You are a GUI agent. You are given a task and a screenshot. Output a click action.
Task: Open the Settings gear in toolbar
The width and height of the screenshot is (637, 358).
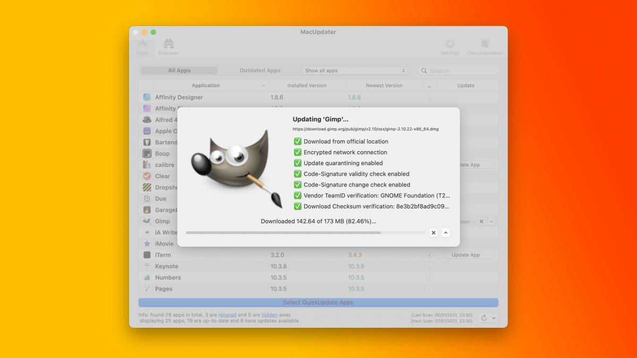(450, 45)
